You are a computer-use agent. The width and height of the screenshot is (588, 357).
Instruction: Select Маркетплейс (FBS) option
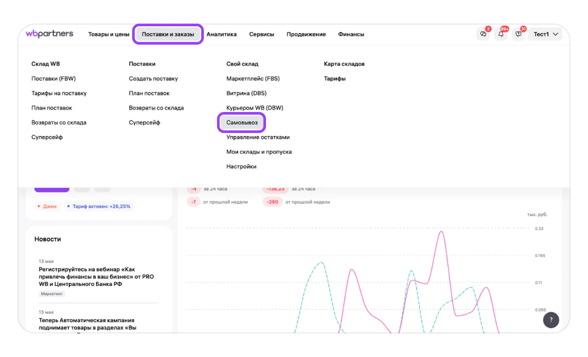[x=252, y=79]
